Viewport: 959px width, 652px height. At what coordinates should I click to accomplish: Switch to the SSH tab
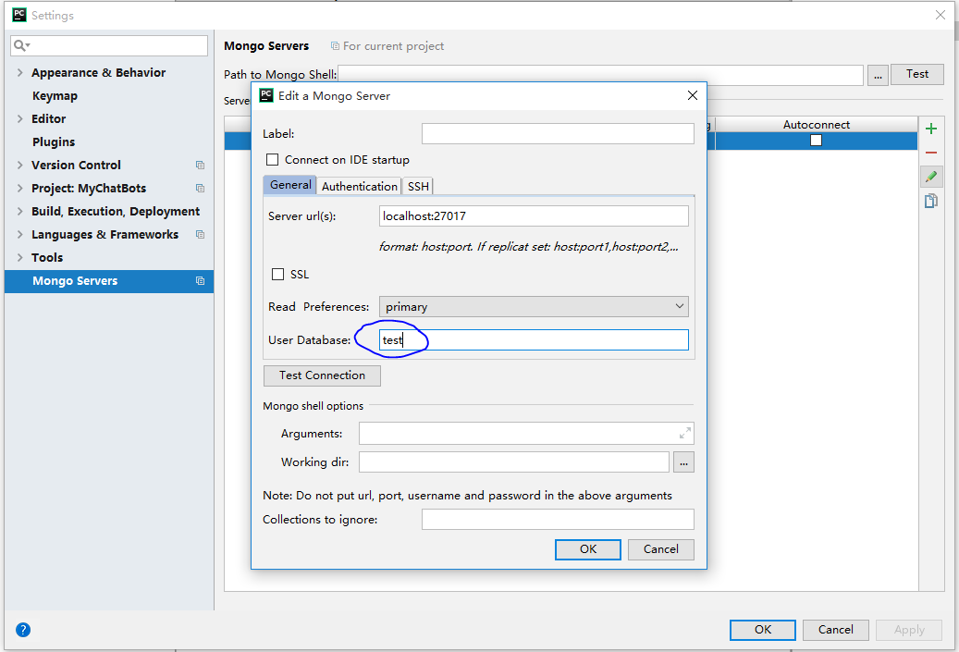(418, 186)
